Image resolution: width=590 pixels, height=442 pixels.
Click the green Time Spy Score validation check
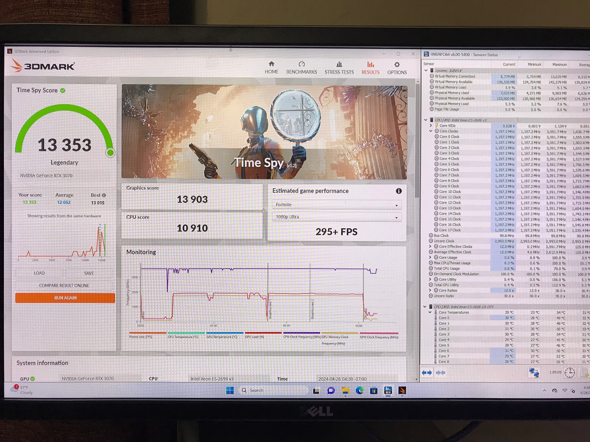pos(63,91)
